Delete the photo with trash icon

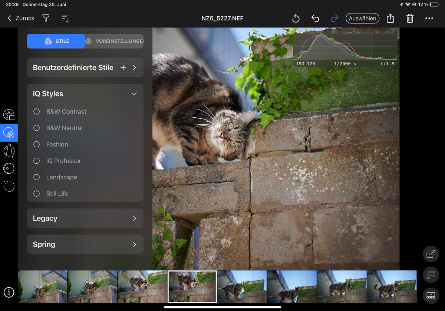(410, 18)
